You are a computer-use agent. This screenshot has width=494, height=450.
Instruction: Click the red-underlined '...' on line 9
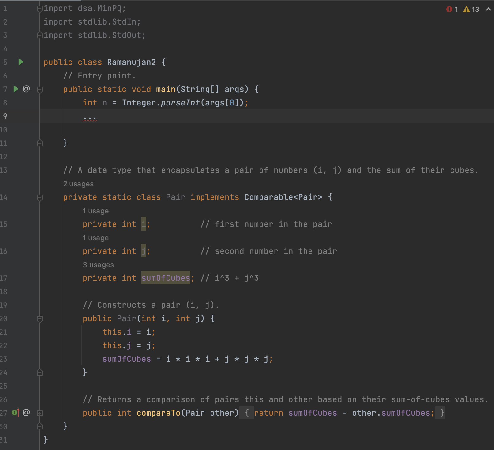pyautogui.click(x=90, y=118)
